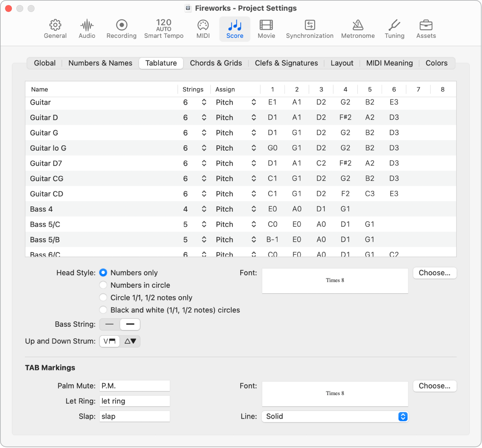Click the Palm Mute text field
The width and height of the screenshot is (482, 448).
tap(134, 385)
